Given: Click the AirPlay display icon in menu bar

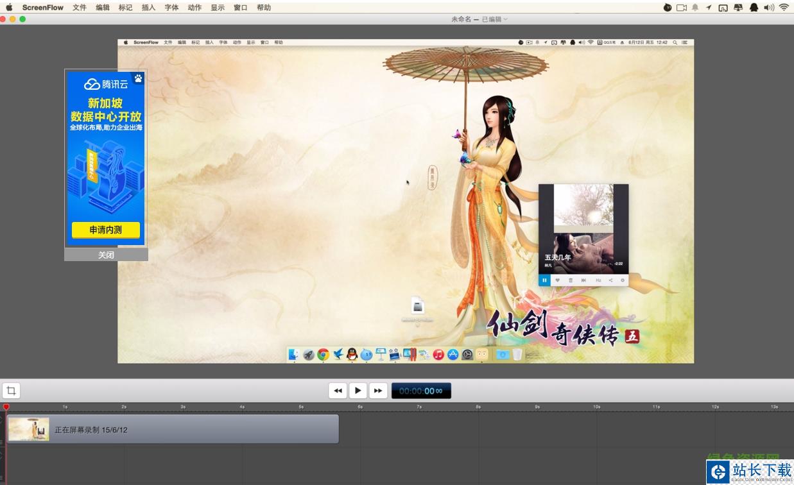Looking at the screenshot, I should click(723, 8).
